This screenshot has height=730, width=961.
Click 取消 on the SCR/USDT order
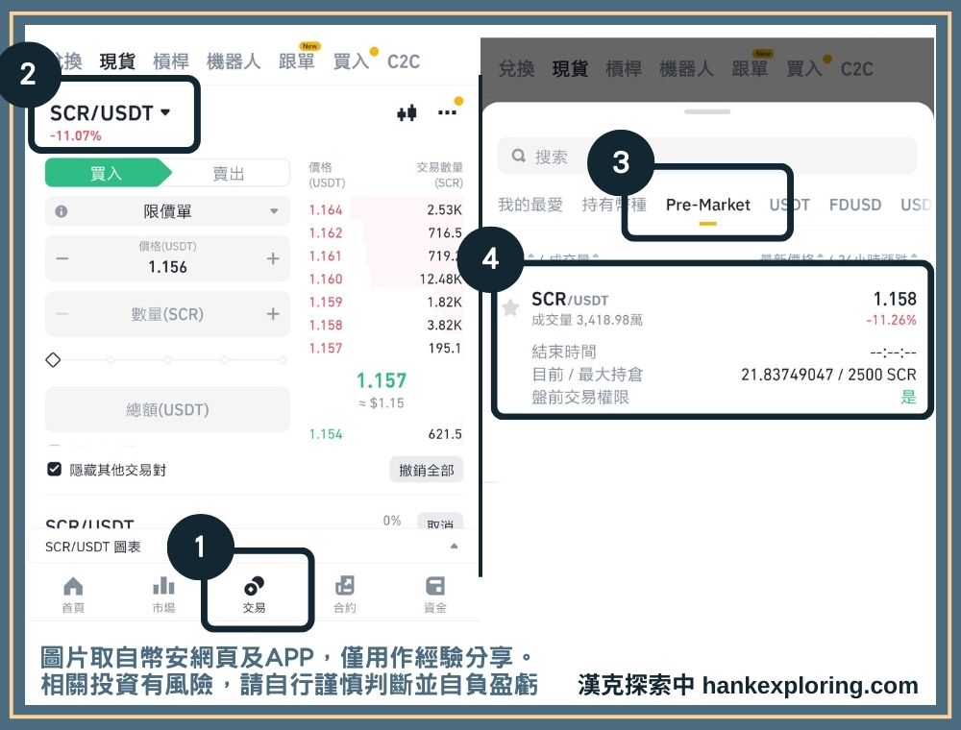(440, 522)
